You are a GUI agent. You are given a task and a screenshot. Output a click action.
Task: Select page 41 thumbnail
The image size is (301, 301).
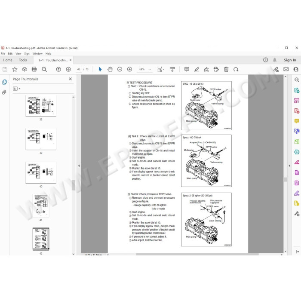coord(41,206)
